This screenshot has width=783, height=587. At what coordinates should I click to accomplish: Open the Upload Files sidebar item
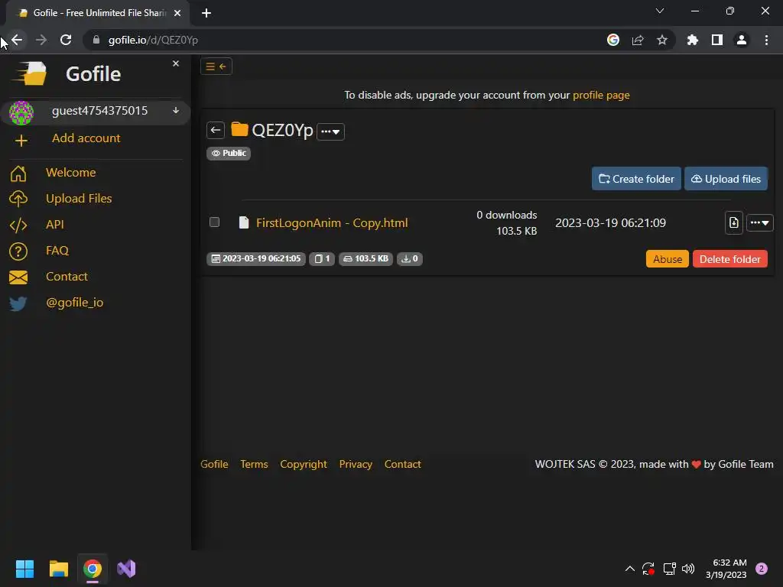click(79, 198)
